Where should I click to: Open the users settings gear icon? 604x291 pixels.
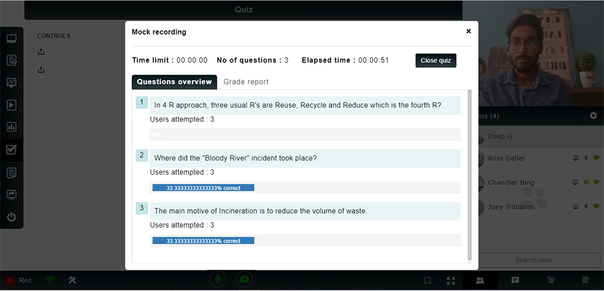pos(593,116)
